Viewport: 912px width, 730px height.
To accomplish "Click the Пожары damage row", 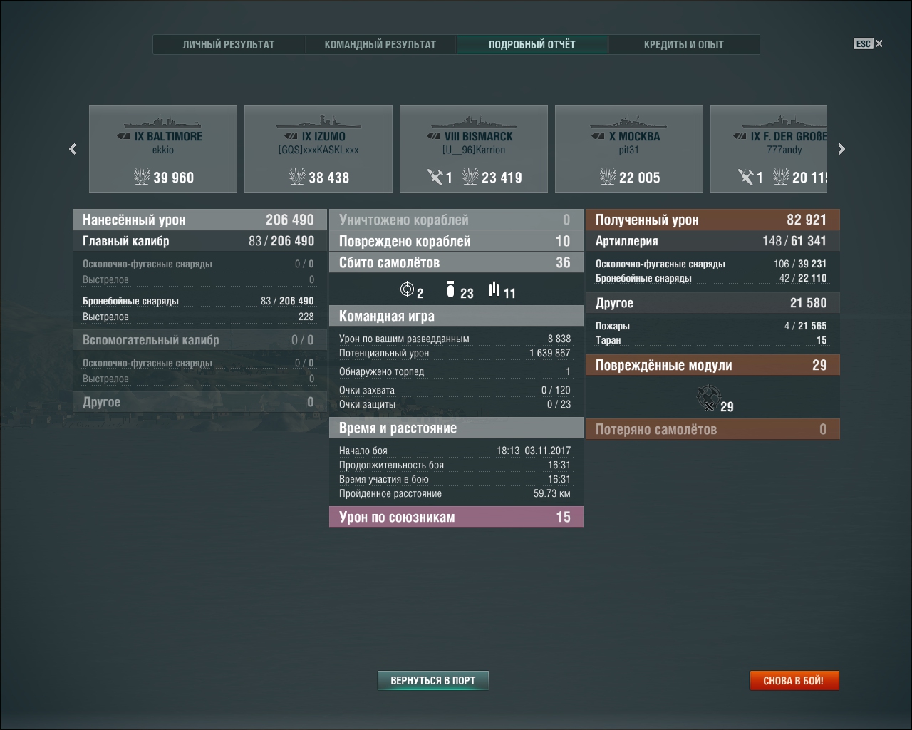I will click(x=711, y=326).
